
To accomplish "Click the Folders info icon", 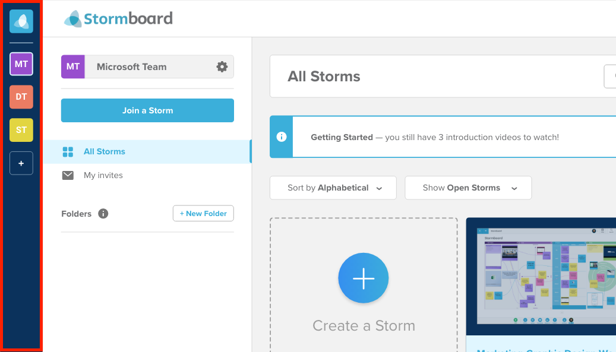I will [x=103, y=214].
